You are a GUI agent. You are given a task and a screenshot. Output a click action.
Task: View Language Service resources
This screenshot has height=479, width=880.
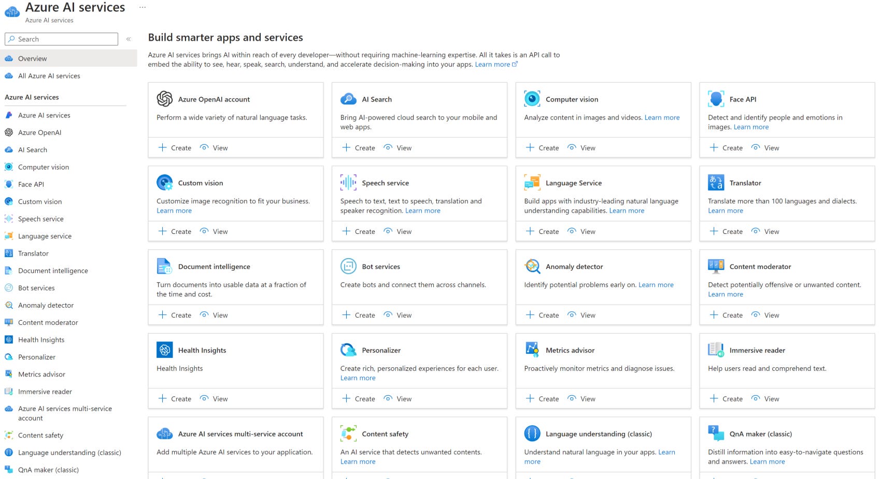click(x=581, y=232)
